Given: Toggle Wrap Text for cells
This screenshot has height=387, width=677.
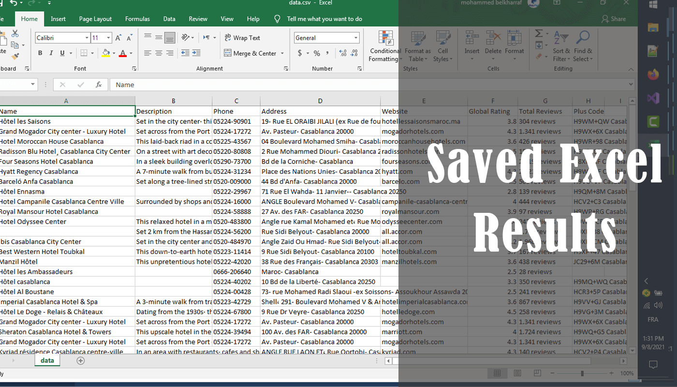Looking at the screenshot, I should click(242, 38).
